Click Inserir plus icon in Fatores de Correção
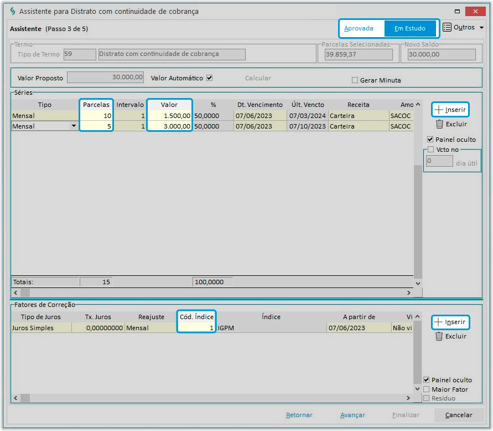This screenshot has width=493, height=431. tap(439, 322)
